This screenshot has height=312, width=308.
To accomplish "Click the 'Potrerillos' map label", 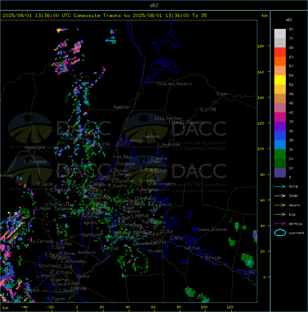I will coord(62,205).
